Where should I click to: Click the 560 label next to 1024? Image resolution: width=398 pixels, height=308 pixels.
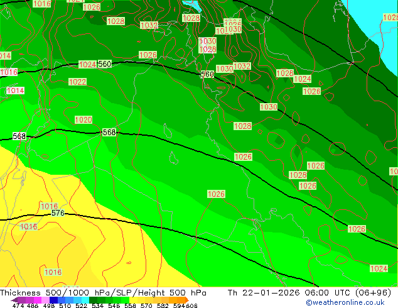pos(105,63)
